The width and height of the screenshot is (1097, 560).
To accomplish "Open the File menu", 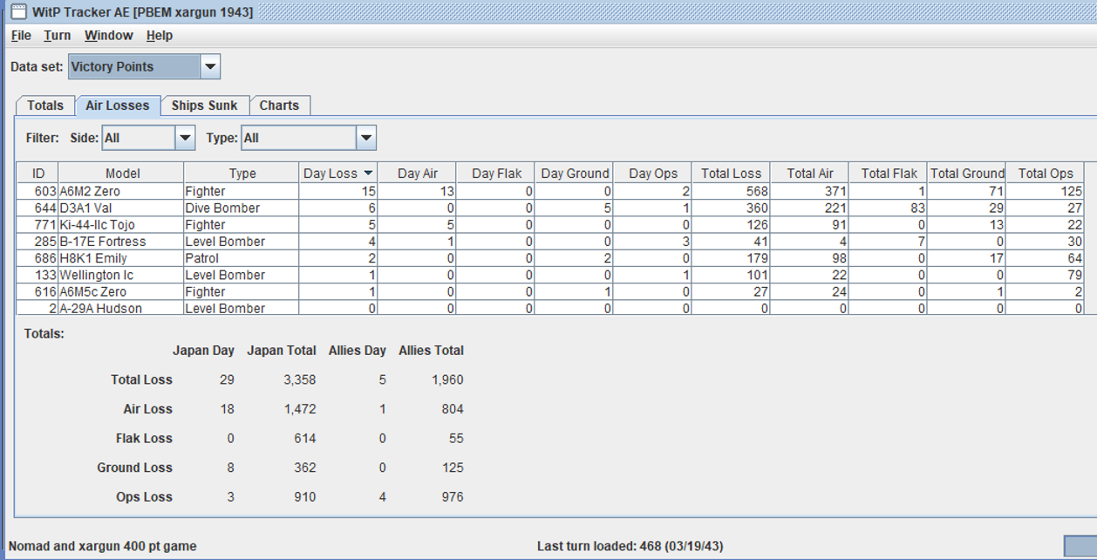I will (21, 36).
